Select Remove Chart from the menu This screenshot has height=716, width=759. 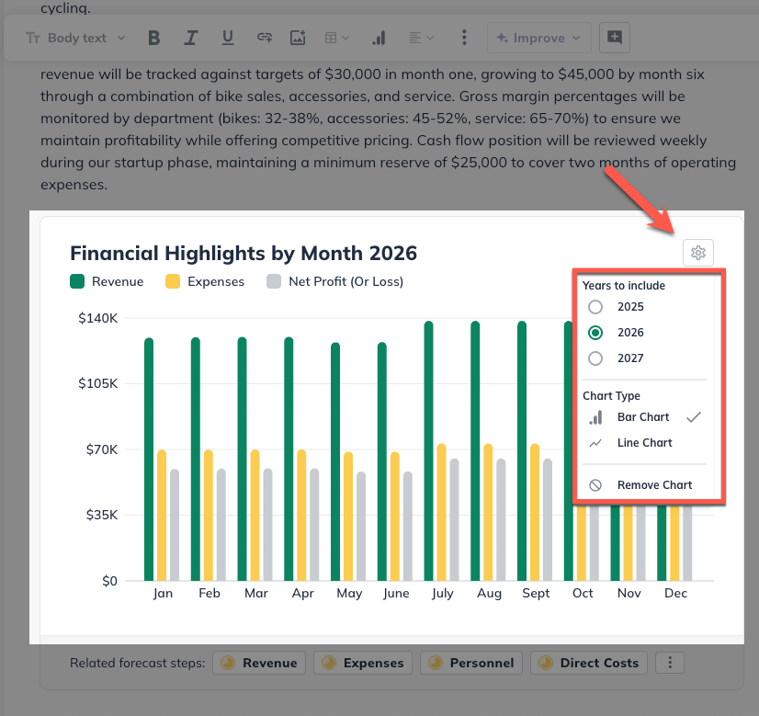pos(644,484)
